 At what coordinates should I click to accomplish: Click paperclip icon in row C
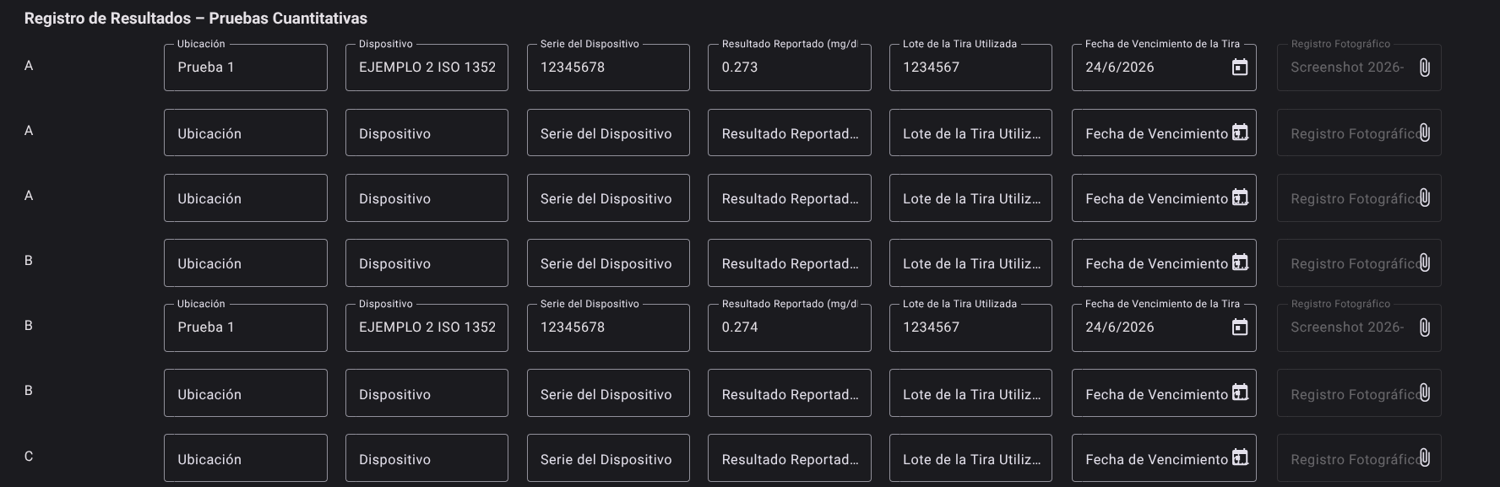coord(1424,457)
